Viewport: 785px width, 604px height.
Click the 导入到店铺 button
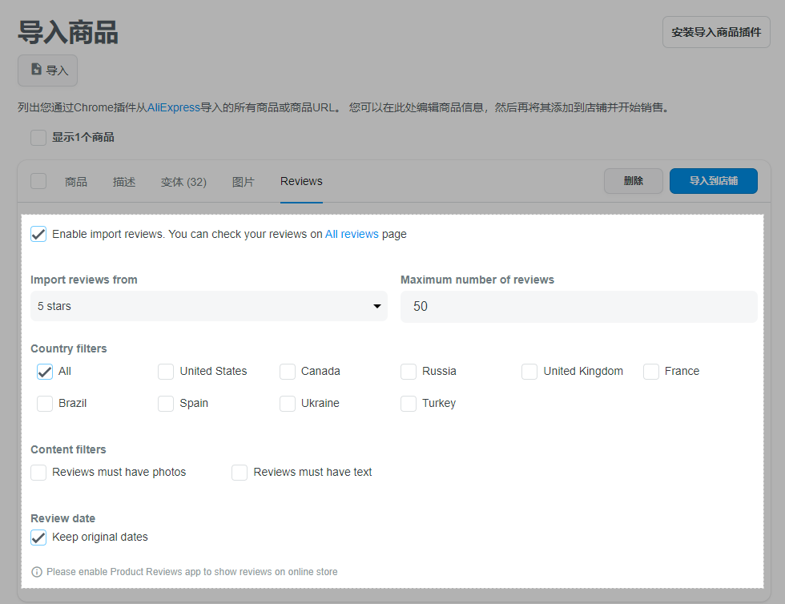(713, 181)
